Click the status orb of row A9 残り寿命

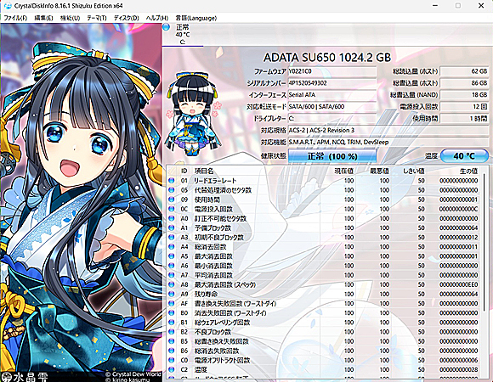pyautogui.click(x=172, y=294)
